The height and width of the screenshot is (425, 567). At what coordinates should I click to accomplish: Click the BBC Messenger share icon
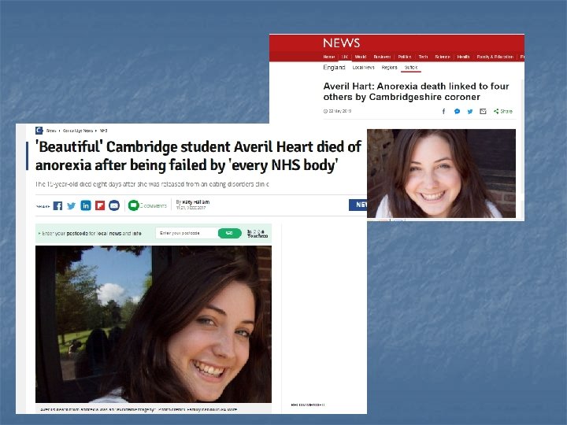pyautogui.click(x=457, y=111)
